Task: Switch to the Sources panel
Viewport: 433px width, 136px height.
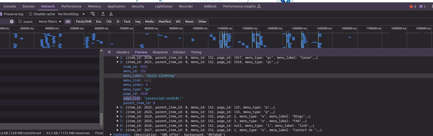Action: tap(28, 6)
